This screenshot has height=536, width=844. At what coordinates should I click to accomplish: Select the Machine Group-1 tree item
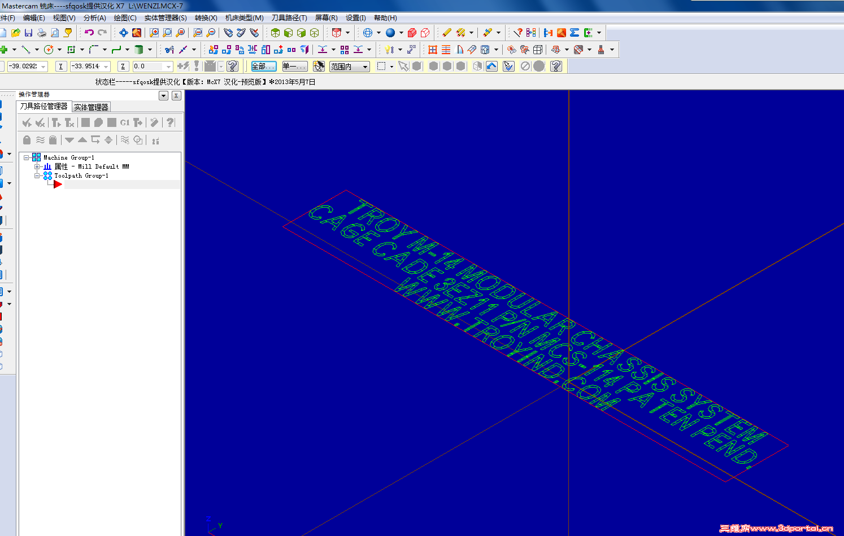tap(69, 157)
